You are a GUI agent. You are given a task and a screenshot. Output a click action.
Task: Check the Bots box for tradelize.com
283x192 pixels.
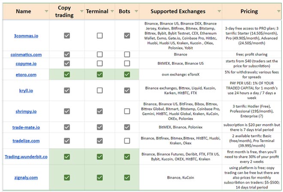(x=127, y=141)
